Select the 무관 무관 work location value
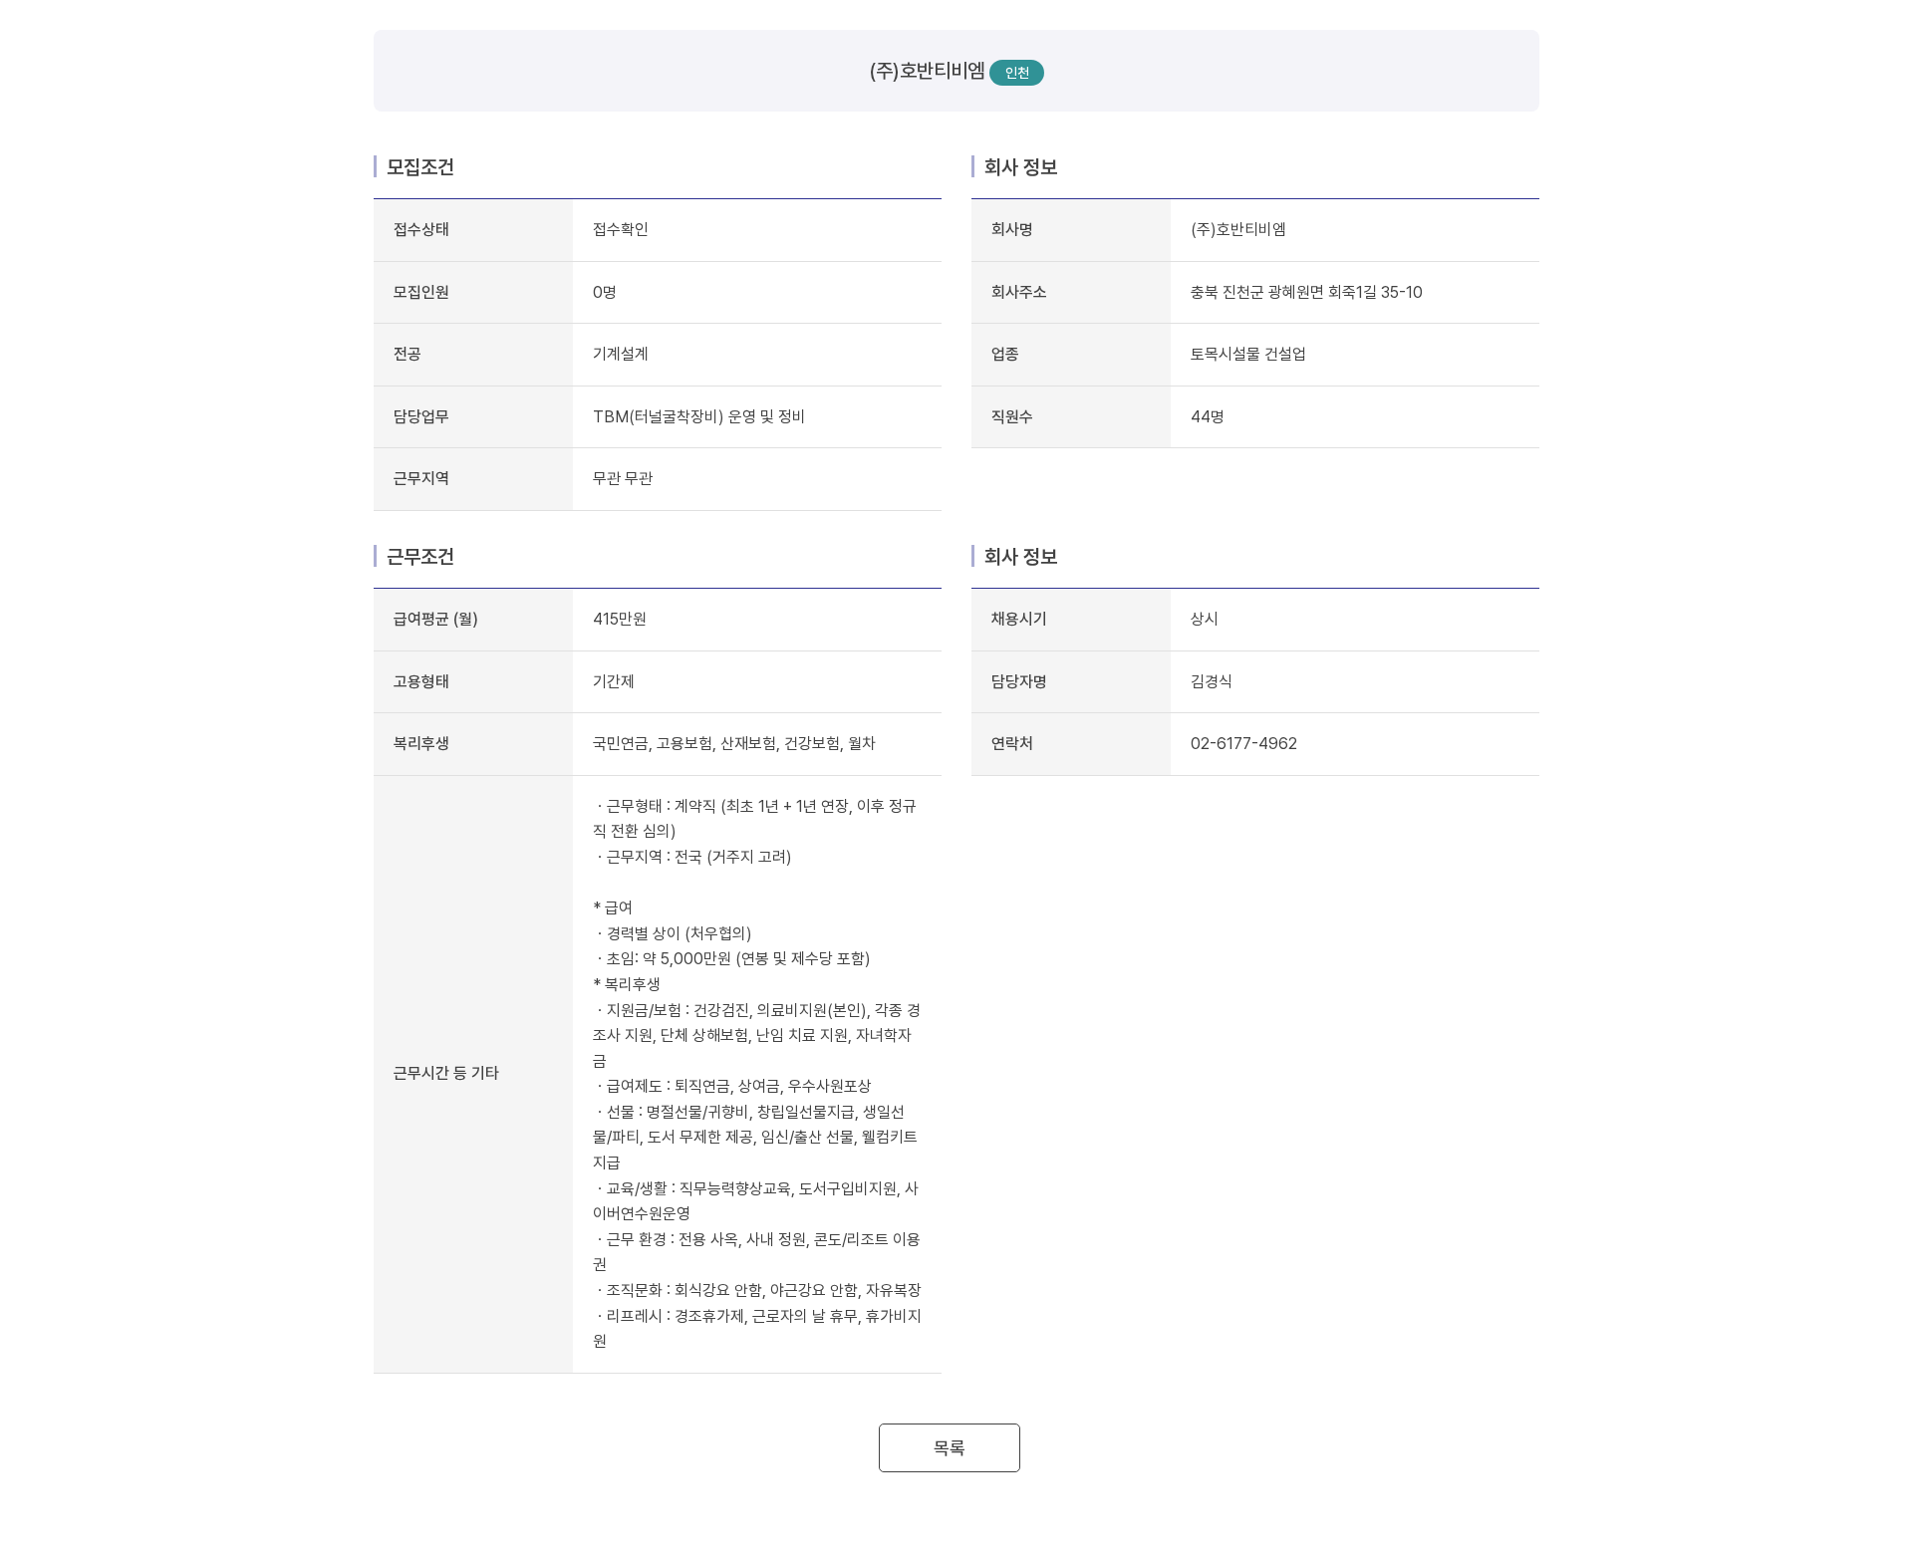1913x1552 pixels. coord(623,479)
